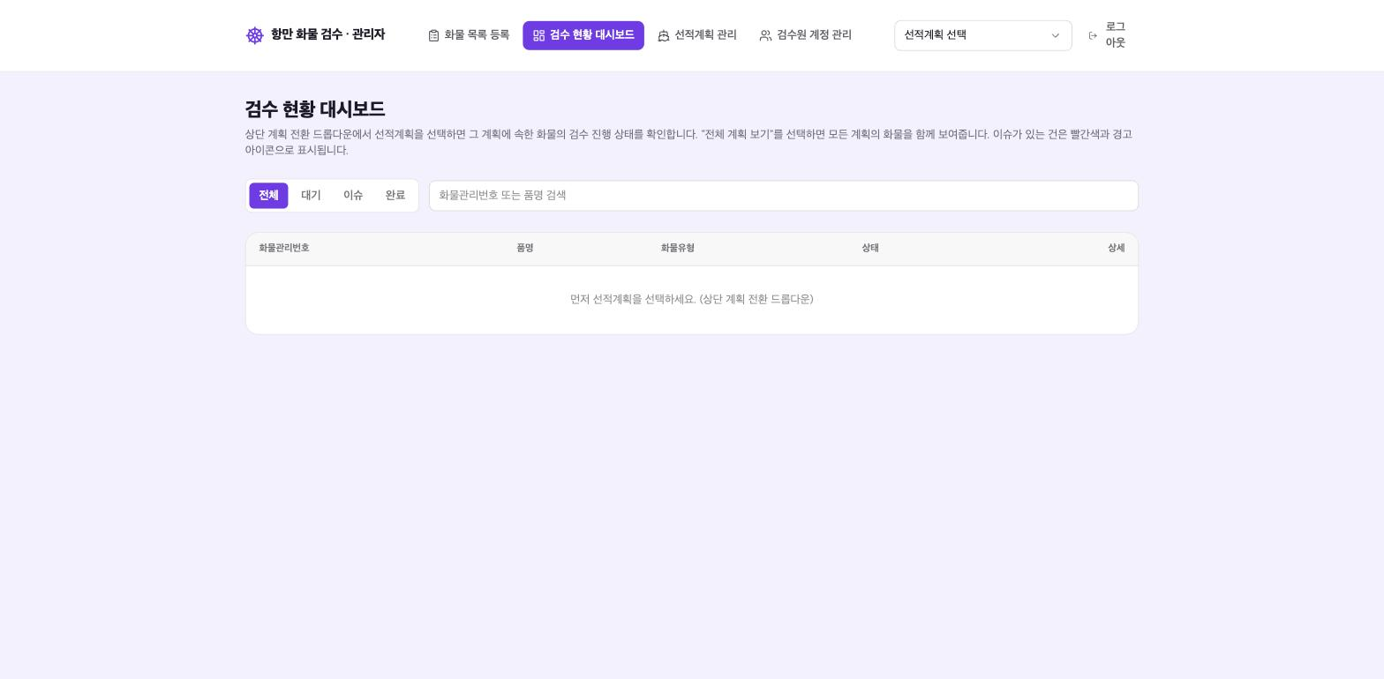Select the 이슈 filter tab
The image size is (1384, 679).
click(x=353, y=196)
